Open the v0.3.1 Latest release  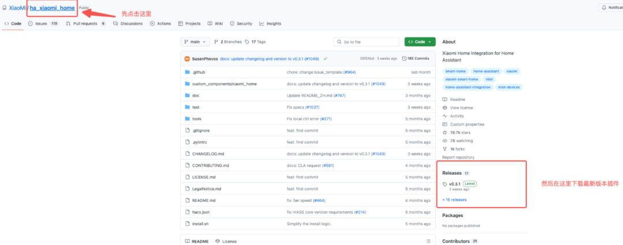[x=460, y=184]
